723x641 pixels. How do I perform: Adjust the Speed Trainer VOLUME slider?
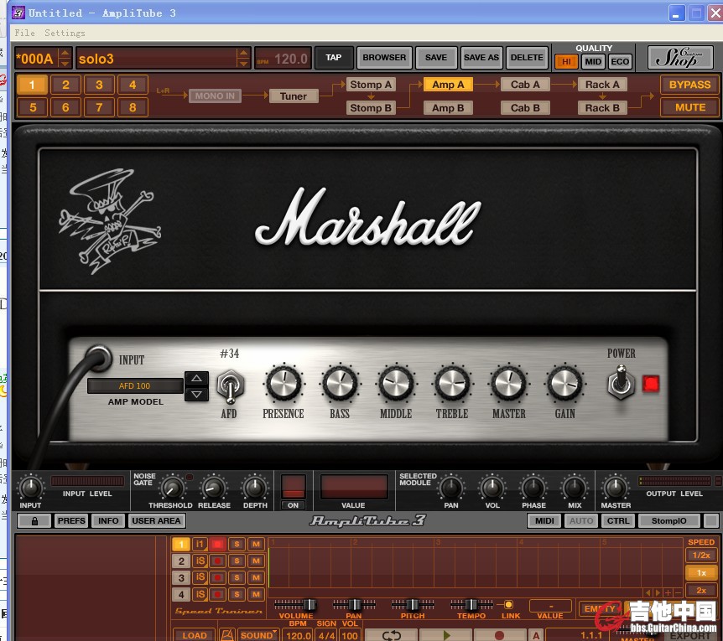pyautogui.click(x=295, y=604)
